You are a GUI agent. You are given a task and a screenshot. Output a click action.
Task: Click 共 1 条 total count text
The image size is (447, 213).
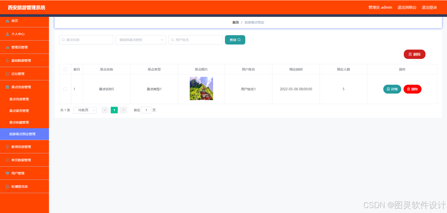click(65, 110)
